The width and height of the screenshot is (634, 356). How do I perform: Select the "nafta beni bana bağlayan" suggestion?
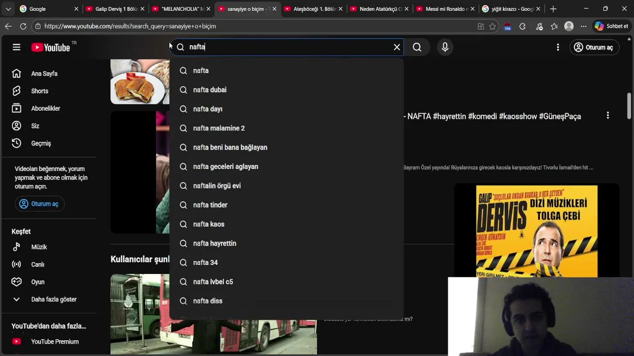[286, 147]
